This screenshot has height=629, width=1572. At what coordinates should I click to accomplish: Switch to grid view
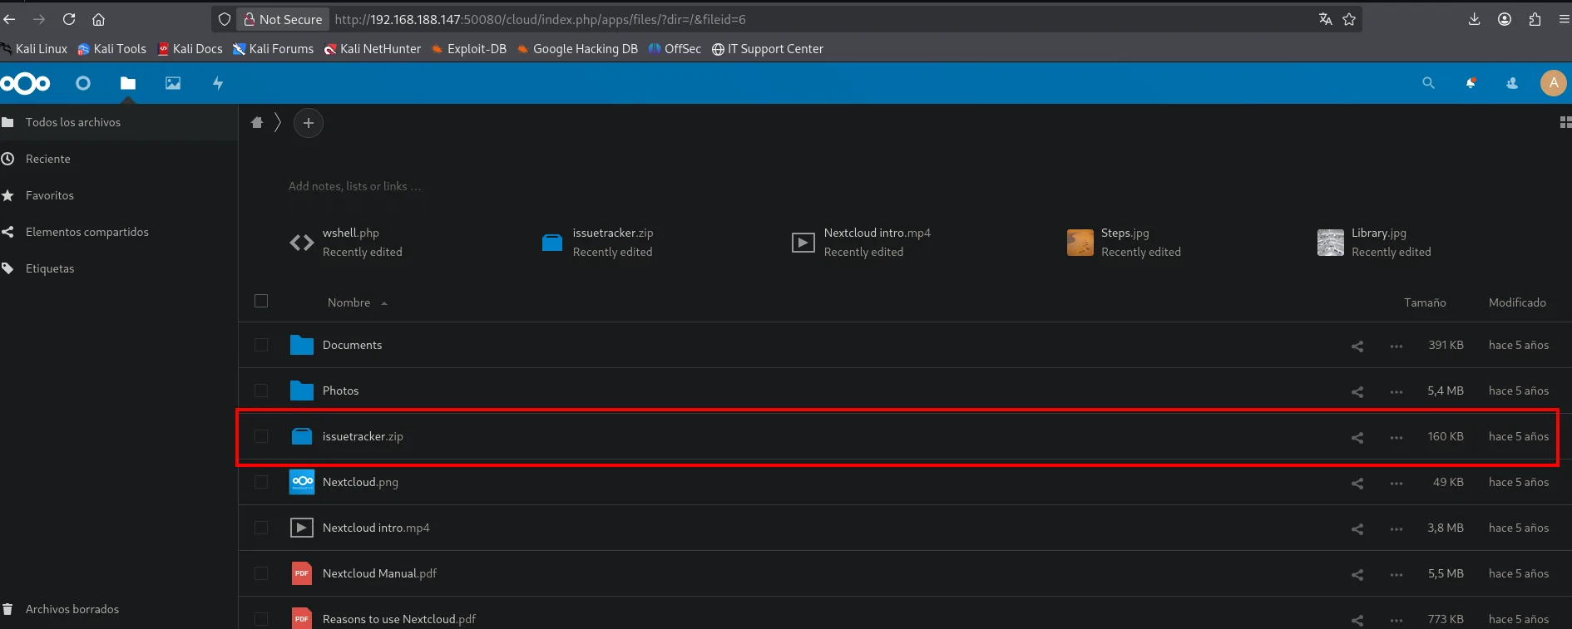(x=1565, y=122)
